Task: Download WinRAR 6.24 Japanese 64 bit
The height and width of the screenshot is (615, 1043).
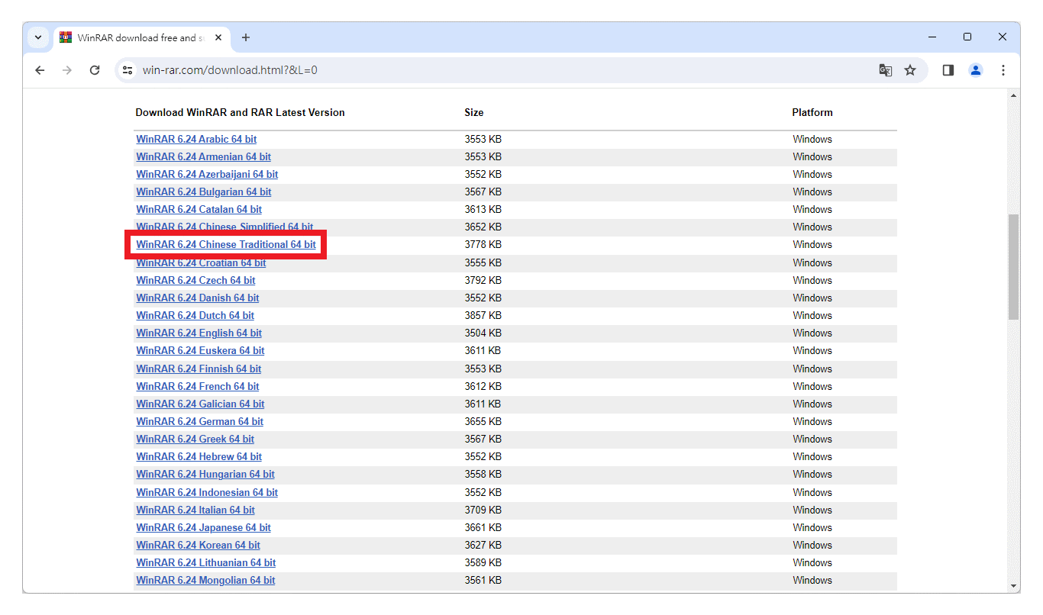Action: pos(203,527)
